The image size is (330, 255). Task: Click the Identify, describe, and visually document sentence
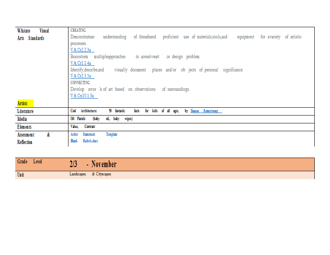click(157, 70)
